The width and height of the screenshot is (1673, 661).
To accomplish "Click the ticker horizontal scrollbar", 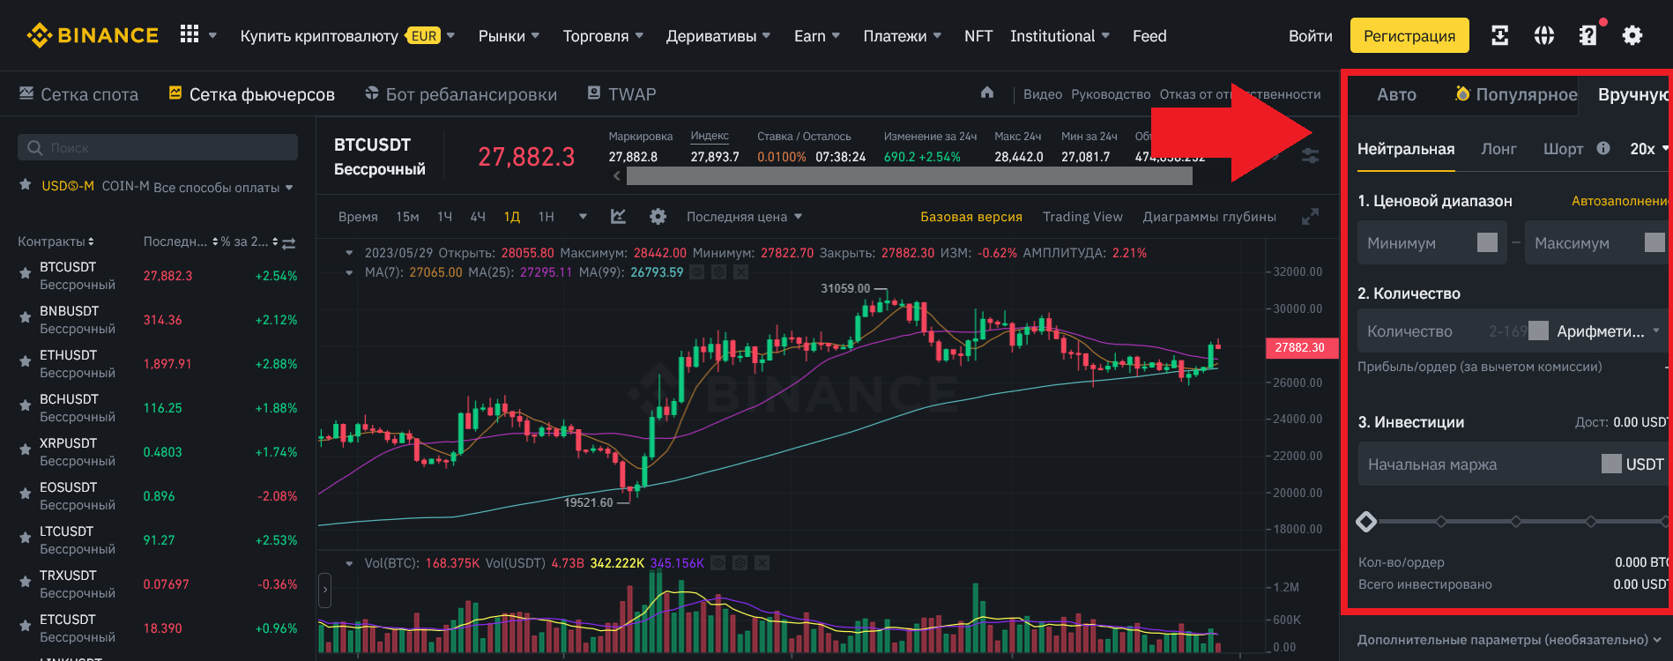I will coord(909,176).
